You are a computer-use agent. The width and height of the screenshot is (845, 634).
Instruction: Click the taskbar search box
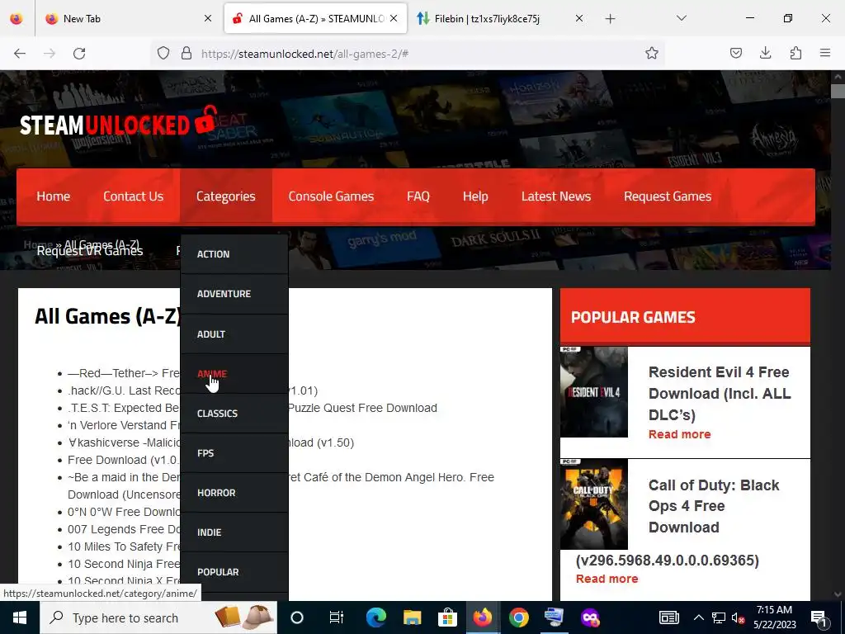158,617
